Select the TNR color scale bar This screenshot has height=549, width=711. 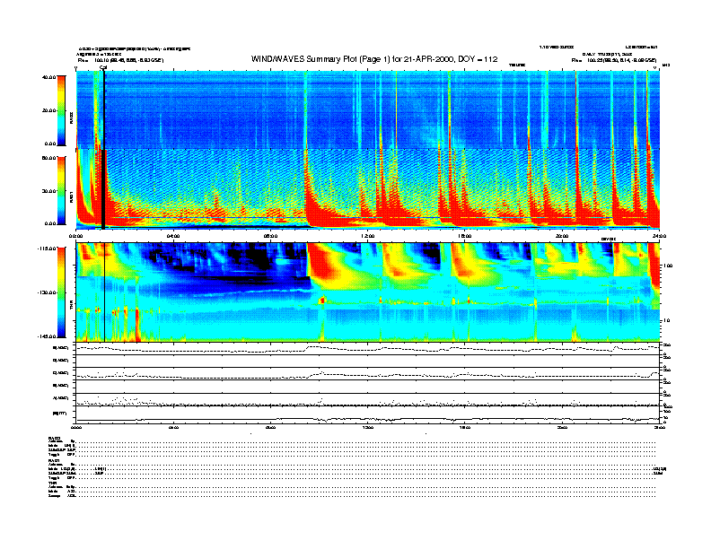pos(61,292)
